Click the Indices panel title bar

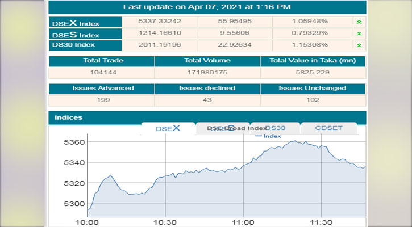click(x=207, y=117)
